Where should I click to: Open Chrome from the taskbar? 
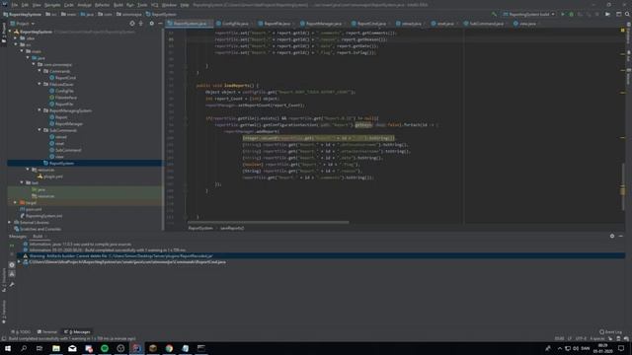(169, 348)
